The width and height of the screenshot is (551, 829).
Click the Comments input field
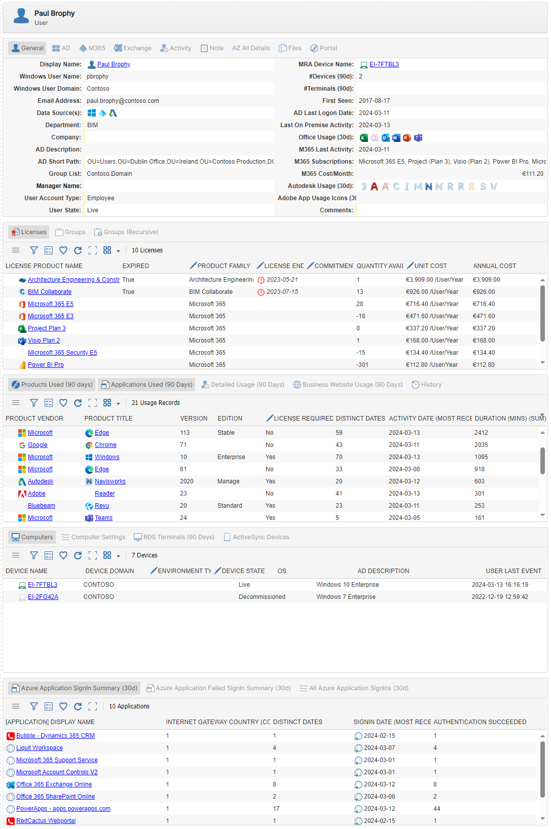(451, 210)
